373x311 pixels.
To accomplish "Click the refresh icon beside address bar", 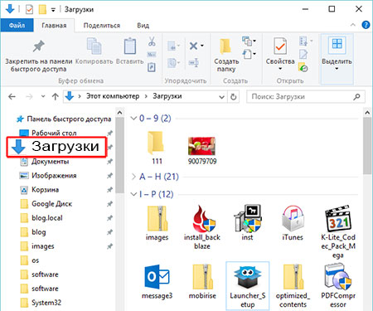I will coord(234,97).
